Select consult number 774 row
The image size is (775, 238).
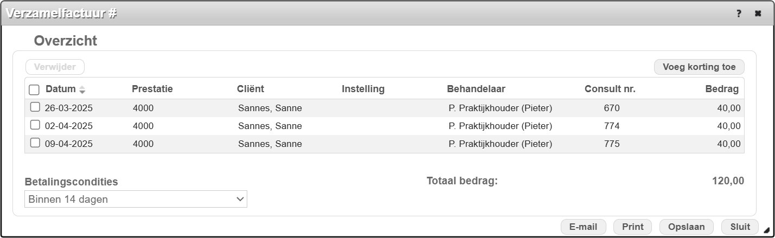click(611, 126)
